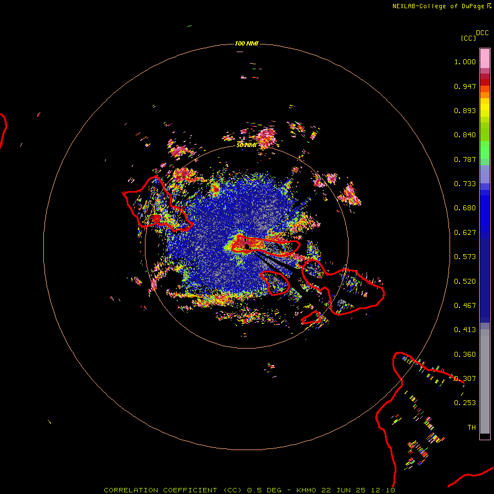Viewport: 494px width, 494px height.
Task: Select the 0.520 scale value
Action: click(465, 282)
